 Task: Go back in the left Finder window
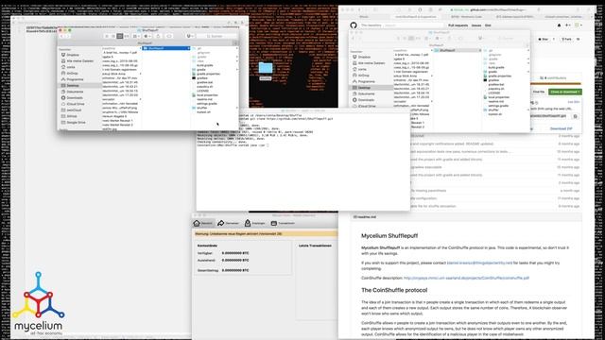click(62, 36)
